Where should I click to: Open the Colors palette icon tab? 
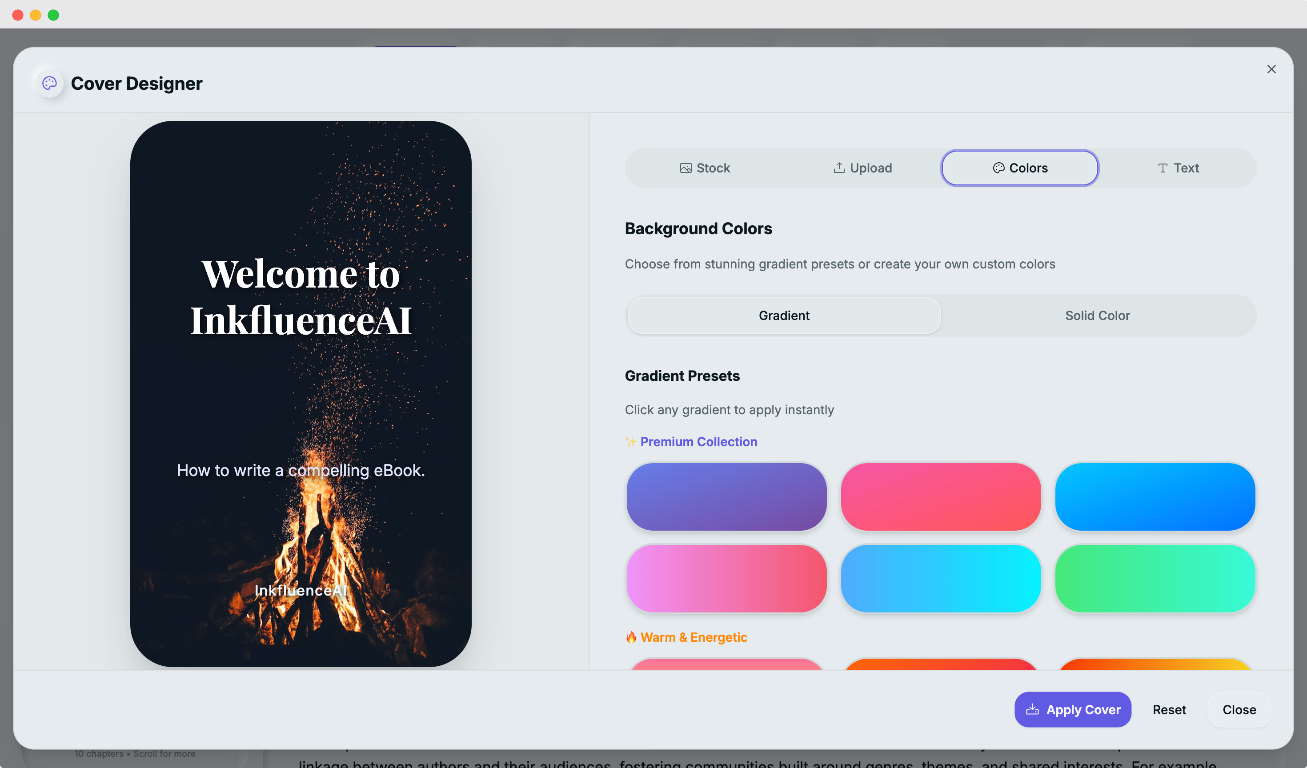click(999, 168)
